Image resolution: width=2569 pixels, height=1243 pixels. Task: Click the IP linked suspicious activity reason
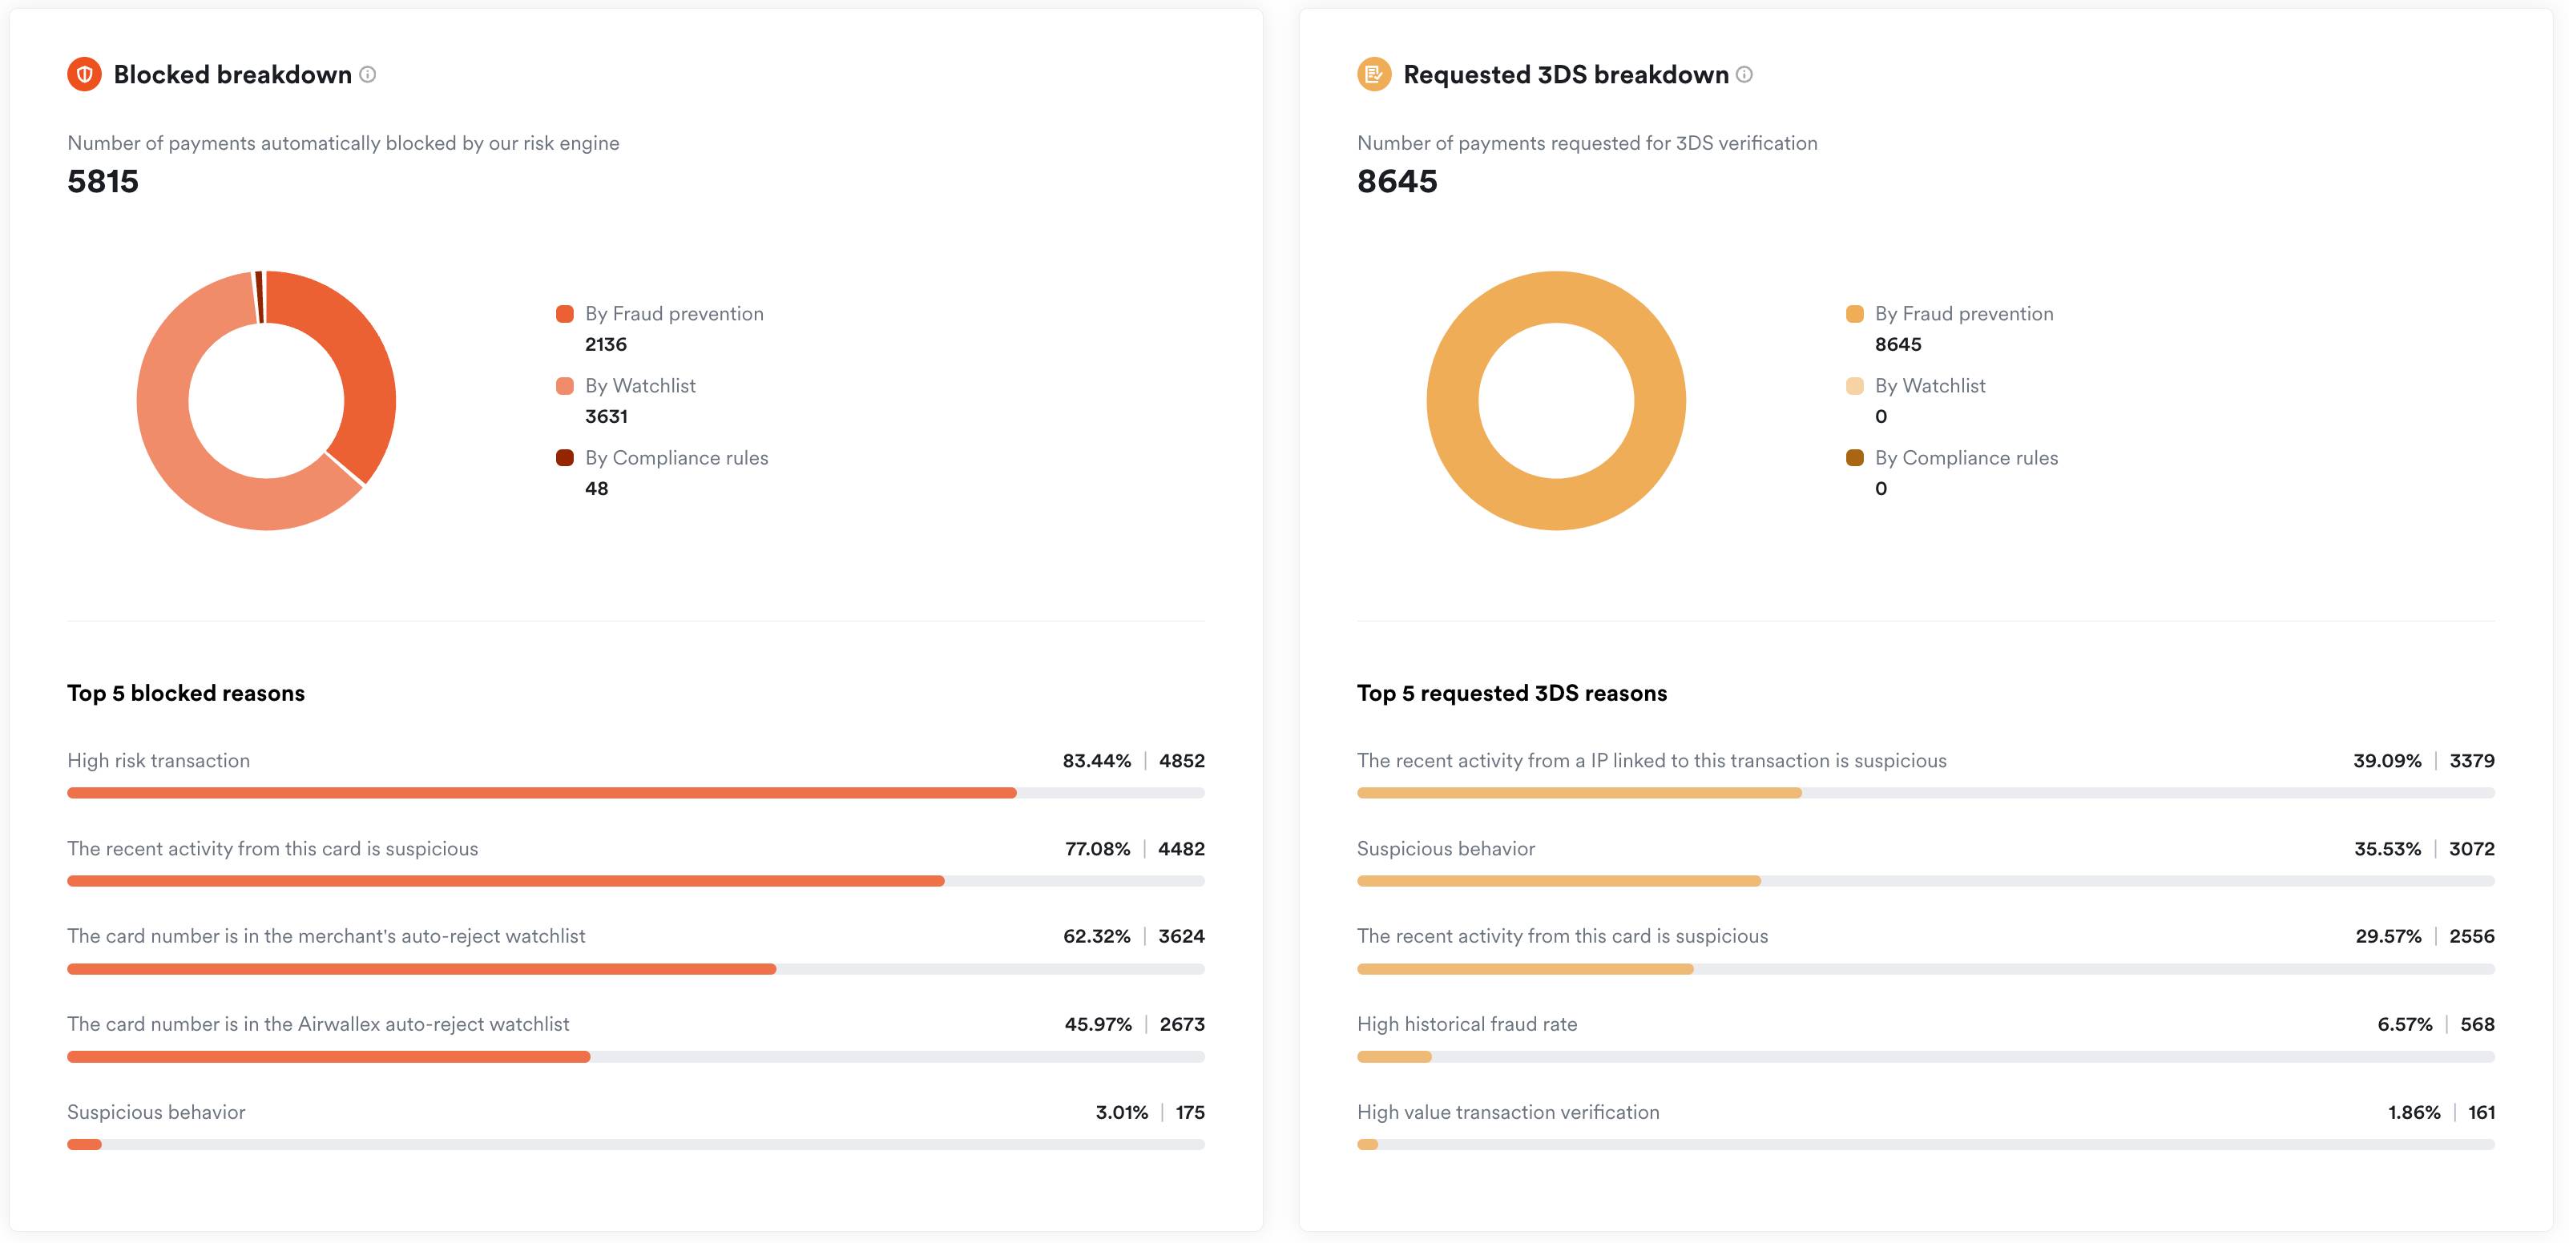pos(1651,761)
